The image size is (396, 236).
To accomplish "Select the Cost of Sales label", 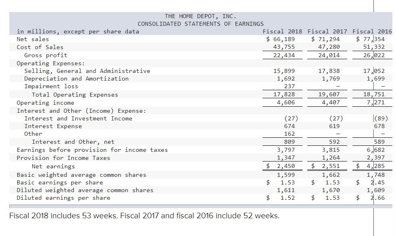I will click(40, 47).
